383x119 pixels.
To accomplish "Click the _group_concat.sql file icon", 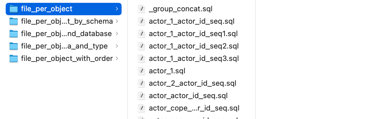I will tap(141, 9).
